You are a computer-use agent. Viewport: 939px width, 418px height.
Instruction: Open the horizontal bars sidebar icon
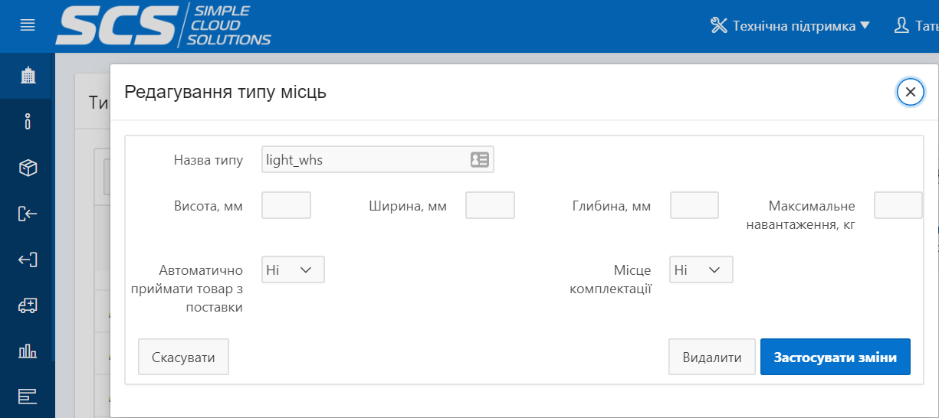click(x=28, y=397)
